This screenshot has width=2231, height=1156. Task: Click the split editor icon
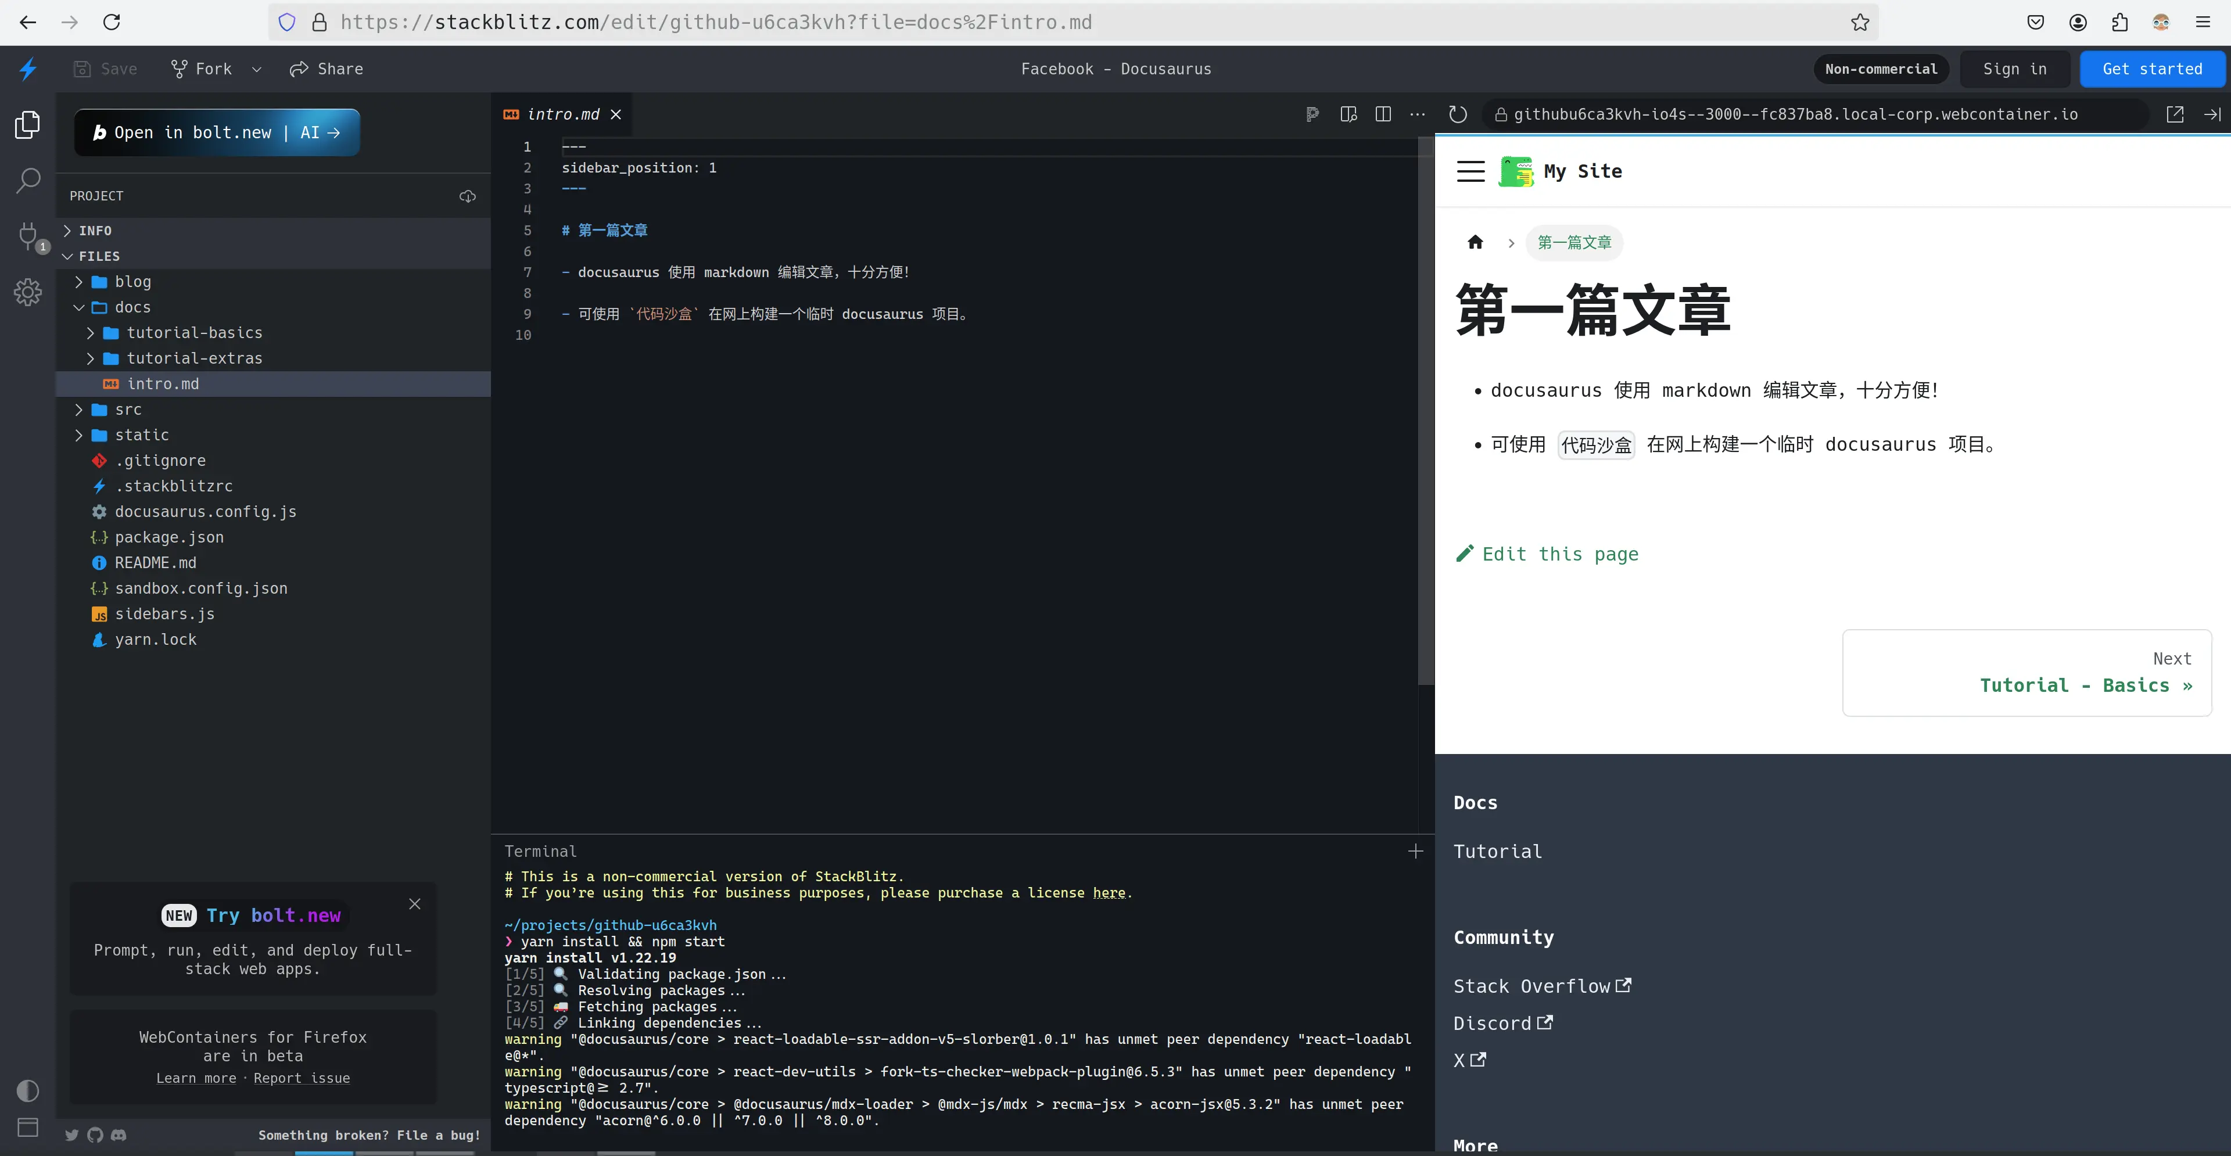coord(1383,114)
